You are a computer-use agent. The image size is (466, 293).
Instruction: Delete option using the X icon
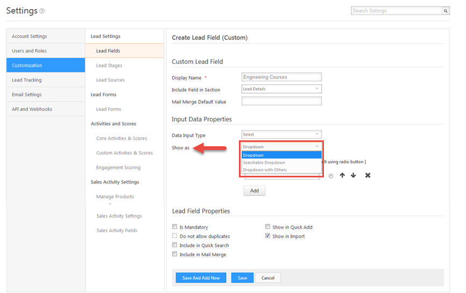368,176
